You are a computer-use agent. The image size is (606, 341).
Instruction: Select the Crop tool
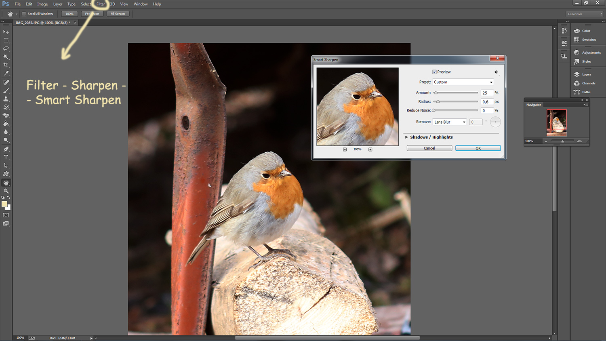pos(6,65)
